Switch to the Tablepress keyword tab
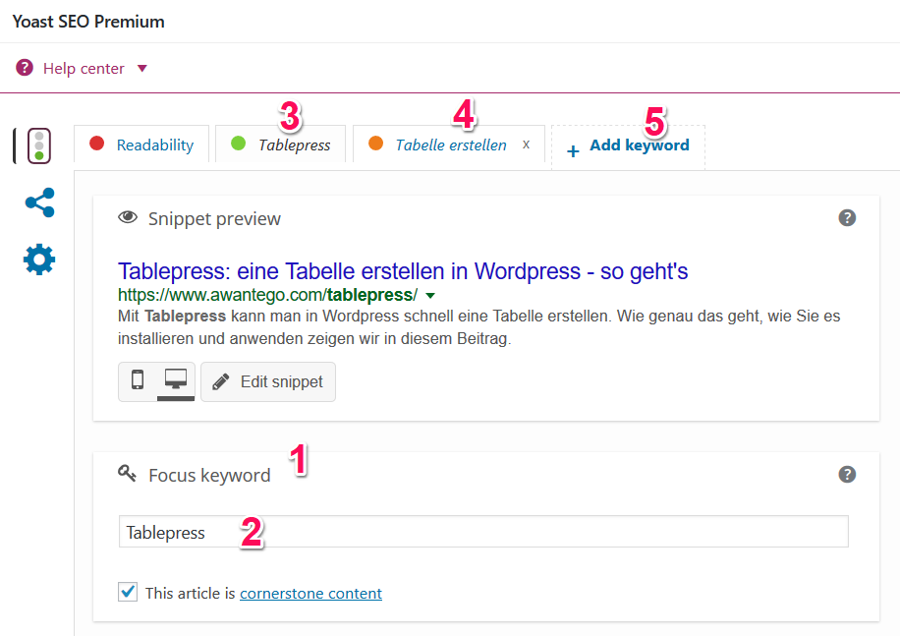The image size is (900, 636). click(x=280, y=145)
